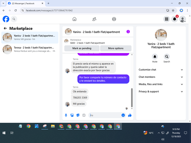
Task: Open the Facebook menu grid icon
Action: 167,19
